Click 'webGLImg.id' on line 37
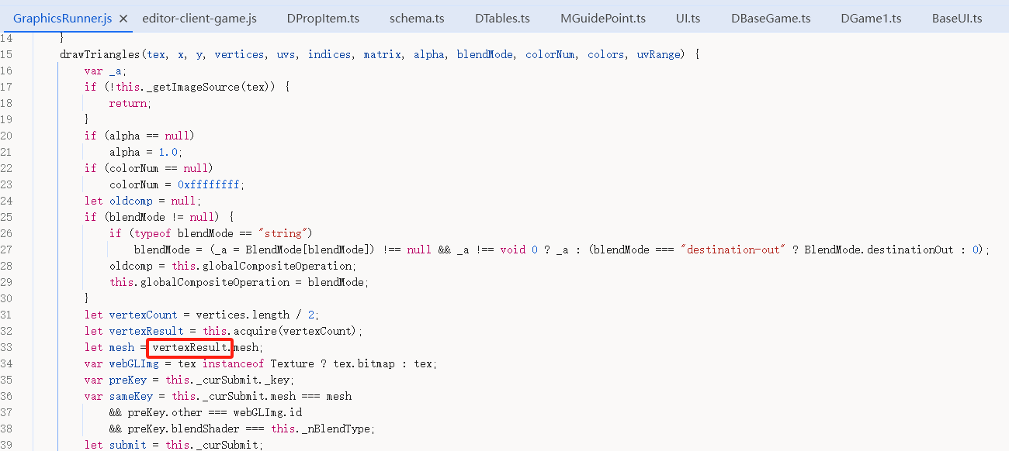 268,412
